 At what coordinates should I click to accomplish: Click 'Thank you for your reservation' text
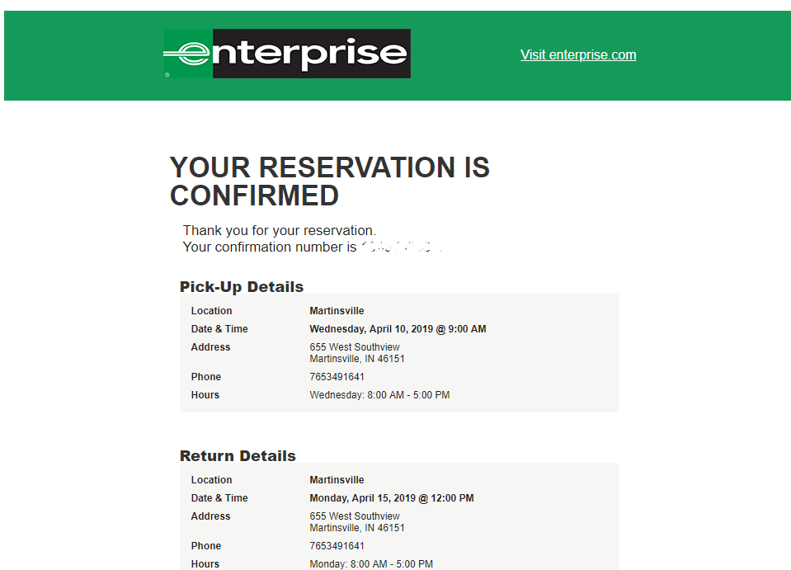click(279, 230)
